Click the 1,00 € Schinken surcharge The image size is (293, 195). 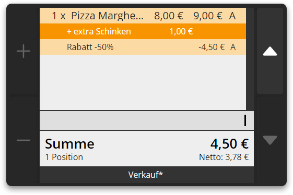[x=181, y=31]
